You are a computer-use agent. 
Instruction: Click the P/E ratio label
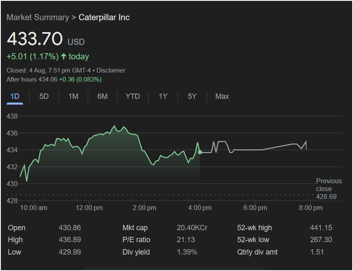tap(136, 240)
